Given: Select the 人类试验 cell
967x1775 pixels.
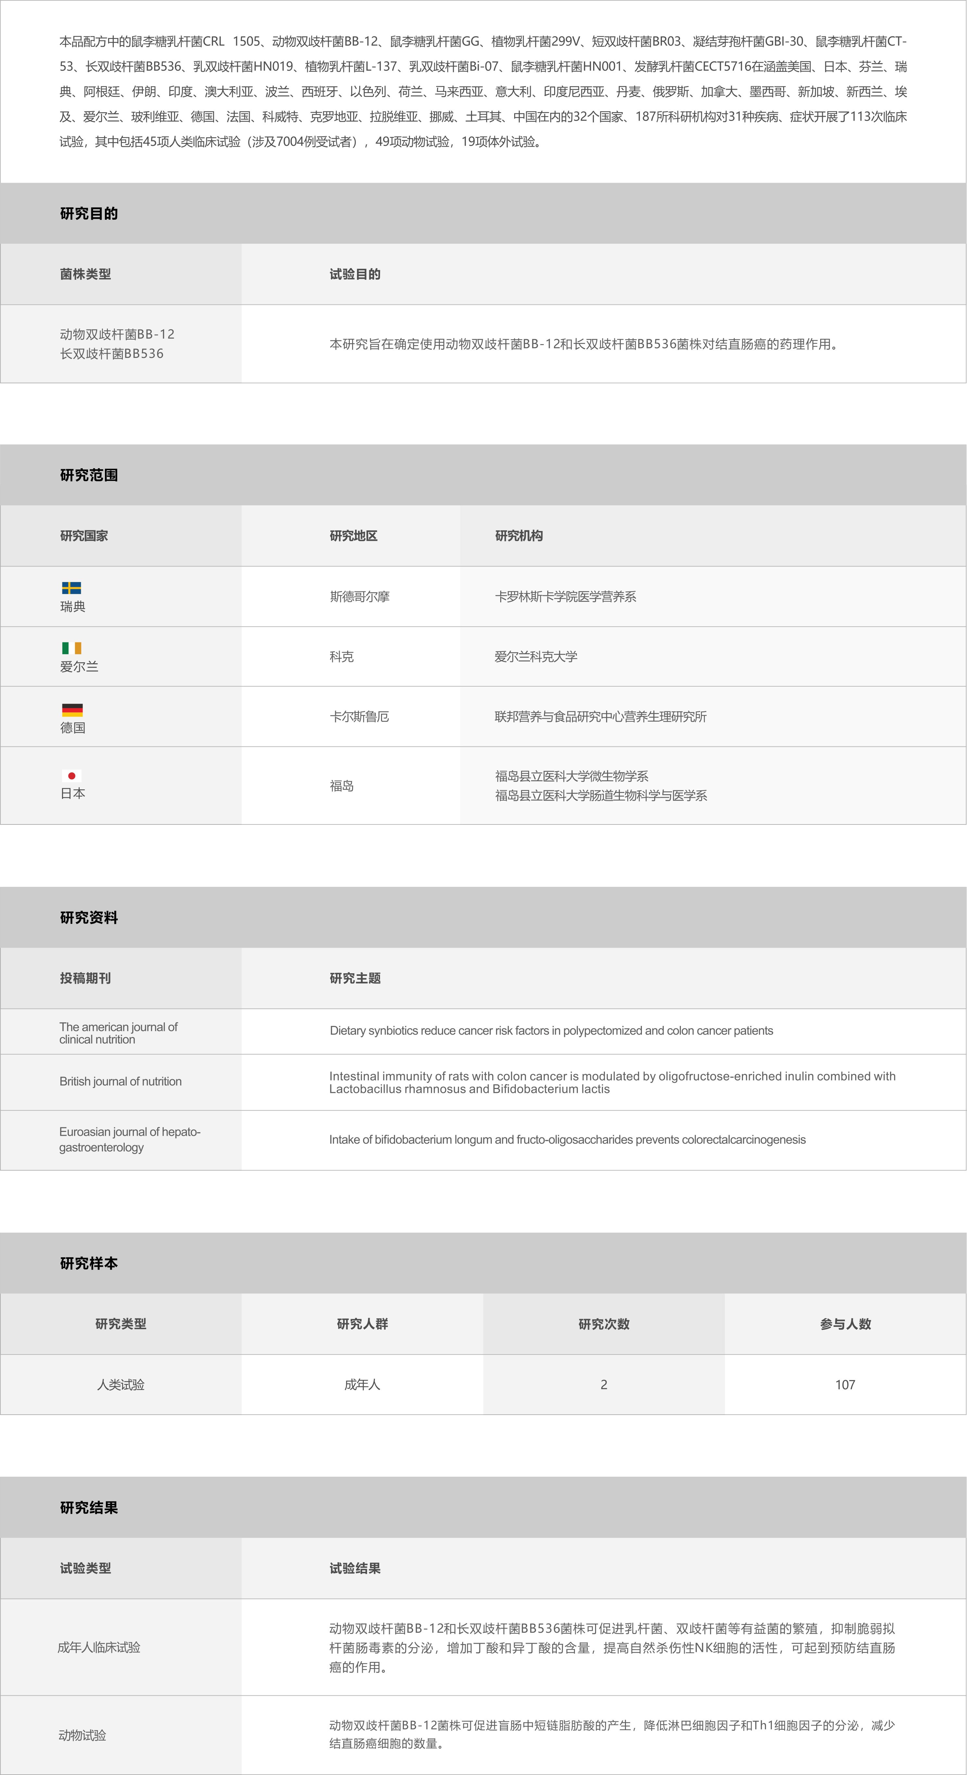Looking at the screenshot, I should click(121, 1384).
